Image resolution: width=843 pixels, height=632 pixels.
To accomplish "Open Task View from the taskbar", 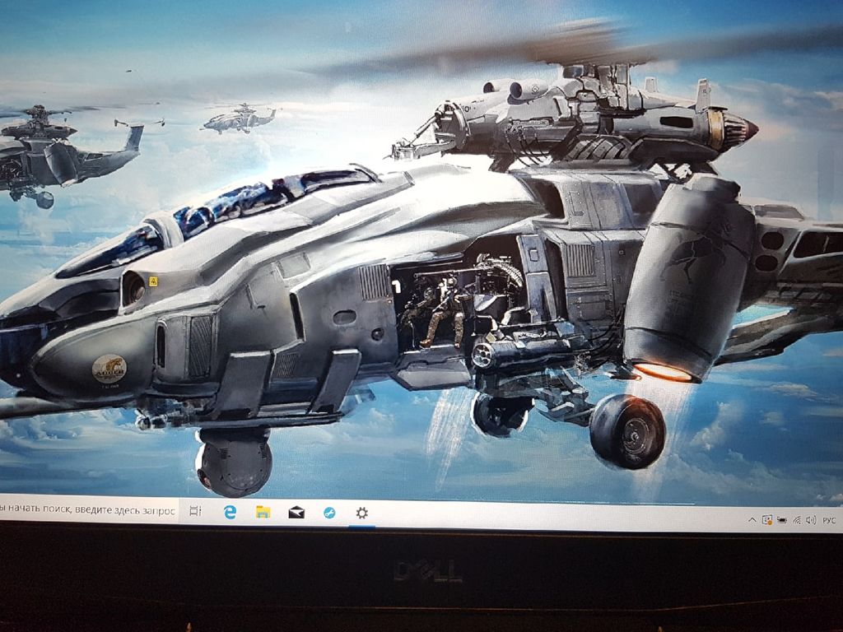I will click(195, 511).
